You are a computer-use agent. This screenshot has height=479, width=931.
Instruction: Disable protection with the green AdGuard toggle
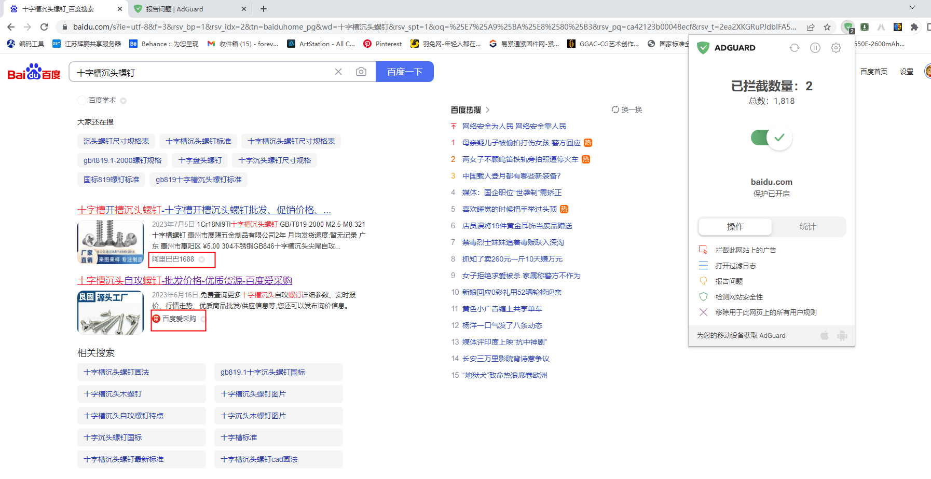(x=771, y=138)
